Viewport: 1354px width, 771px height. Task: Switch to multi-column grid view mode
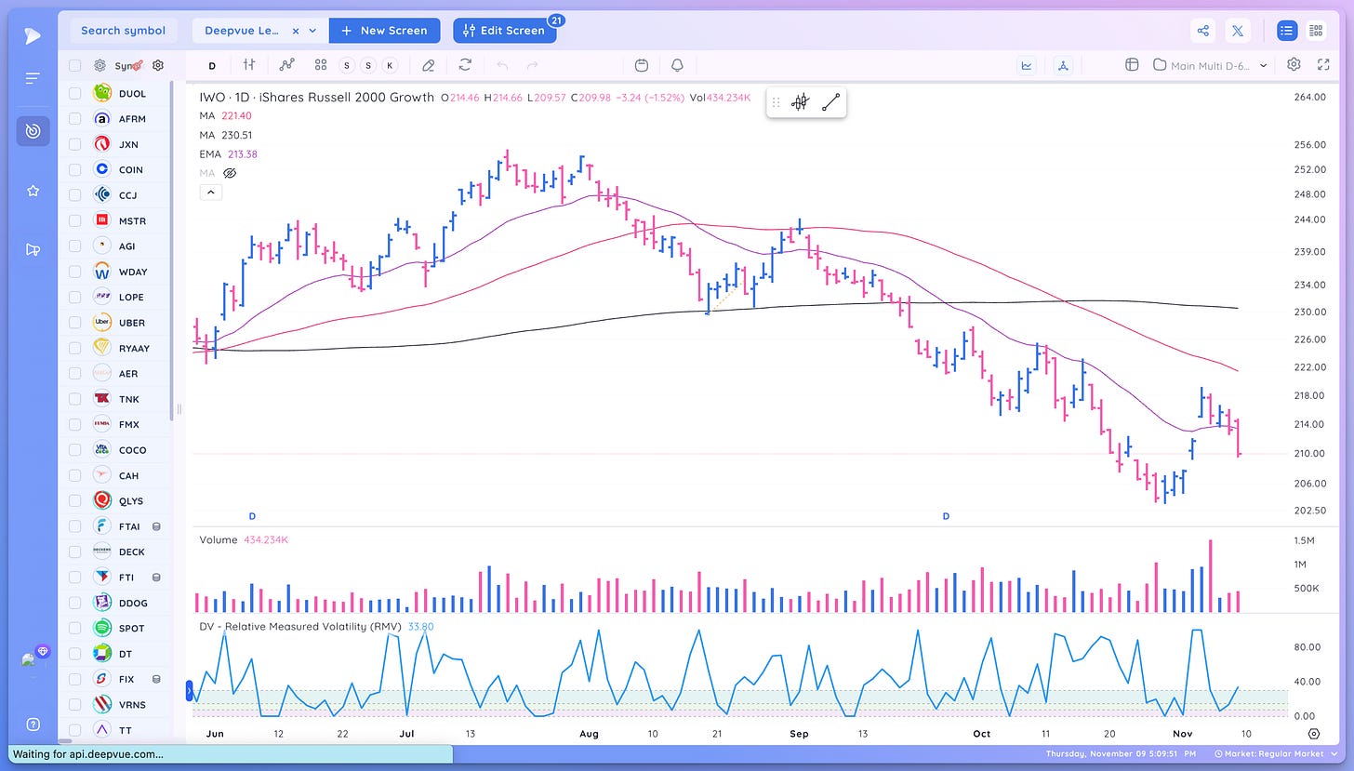[1316, 31]
